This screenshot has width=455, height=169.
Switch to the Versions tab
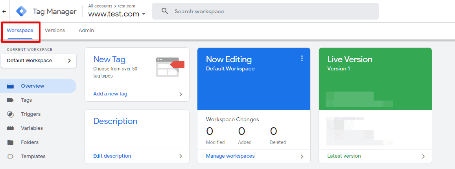click(x=55, y=31)
